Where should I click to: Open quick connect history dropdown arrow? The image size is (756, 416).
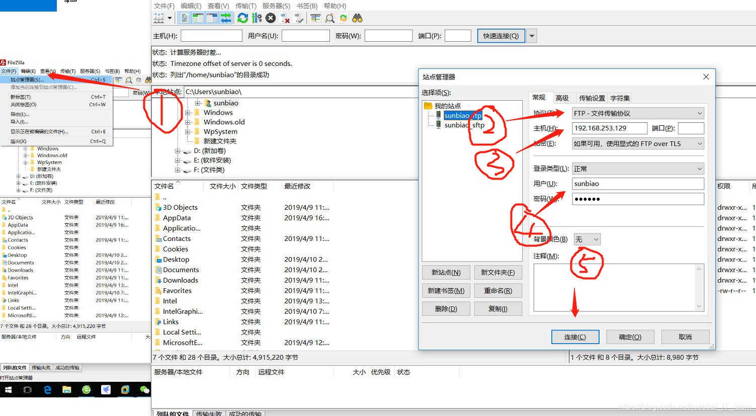click(532, 36)
